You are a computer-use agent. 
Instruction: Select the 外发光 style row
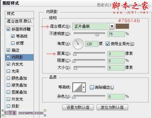tap(19, 99)
